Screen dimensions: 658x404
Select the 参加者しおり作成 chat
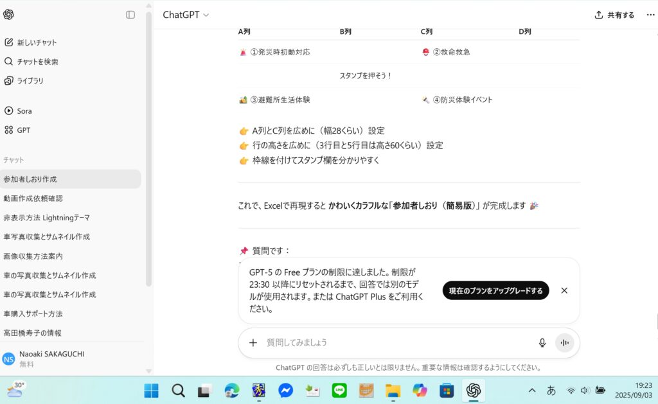tap(71, 179)
